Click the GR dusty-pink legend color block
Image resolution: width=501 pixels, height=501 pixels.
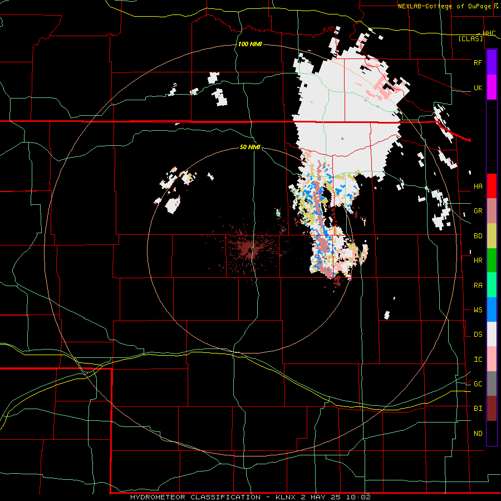(492, 211)
